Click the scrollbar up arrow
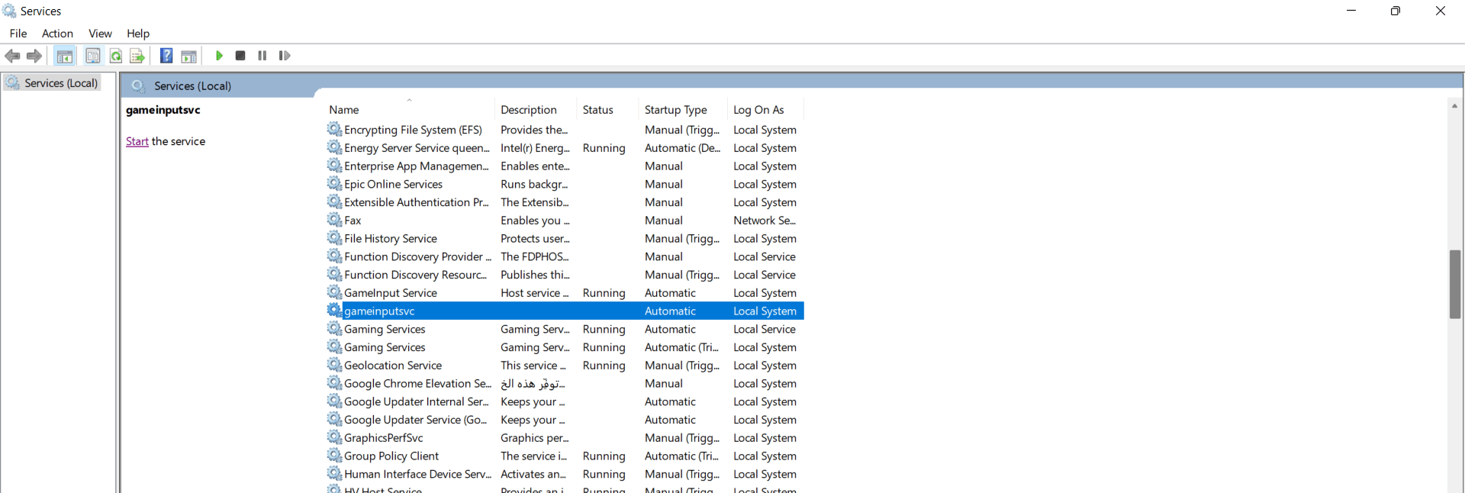1465x493 pixels. coord(1454,106)
